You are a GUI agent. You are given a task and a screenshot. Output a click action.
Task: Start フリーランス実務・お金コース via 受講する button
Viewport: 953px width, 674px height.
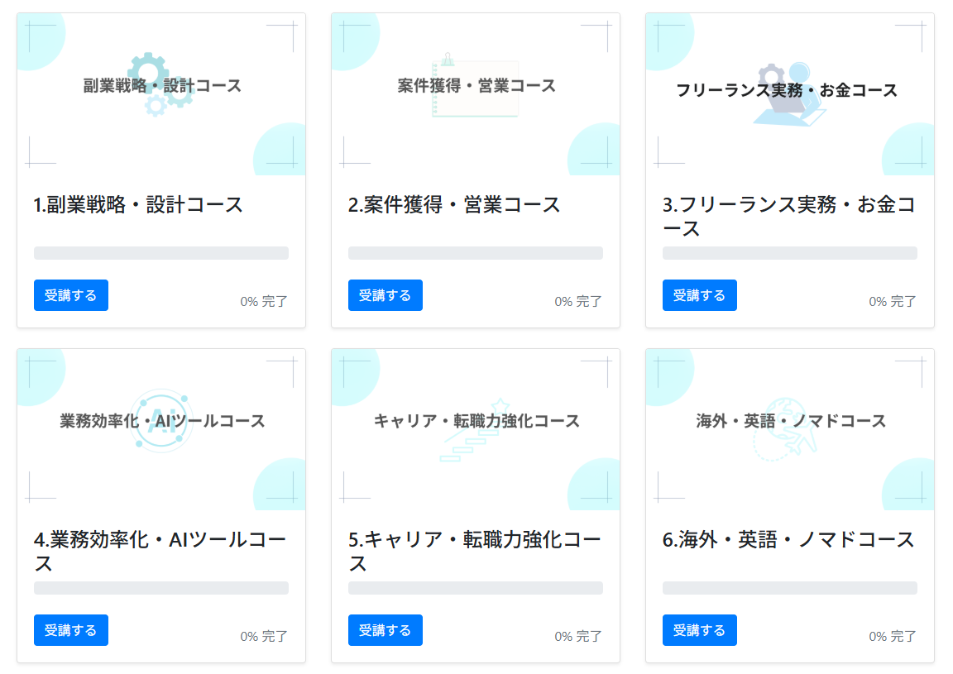(699, 294)
